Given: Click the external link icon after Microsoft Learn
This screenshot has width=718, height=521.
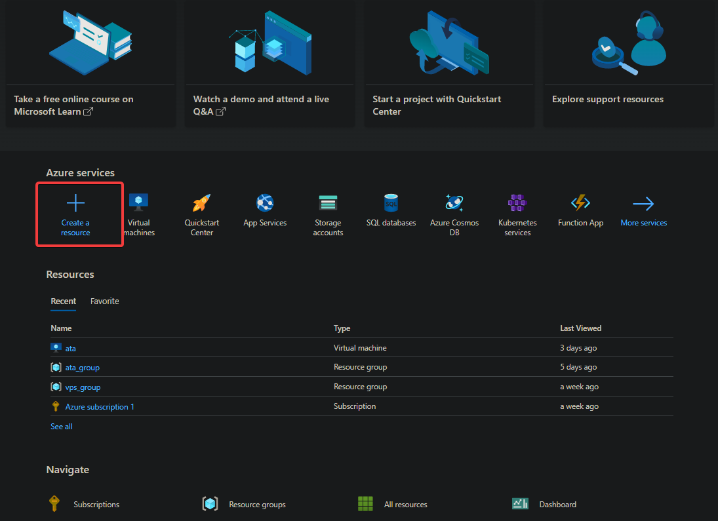Looking at the screenshot, I should [88, 111].
